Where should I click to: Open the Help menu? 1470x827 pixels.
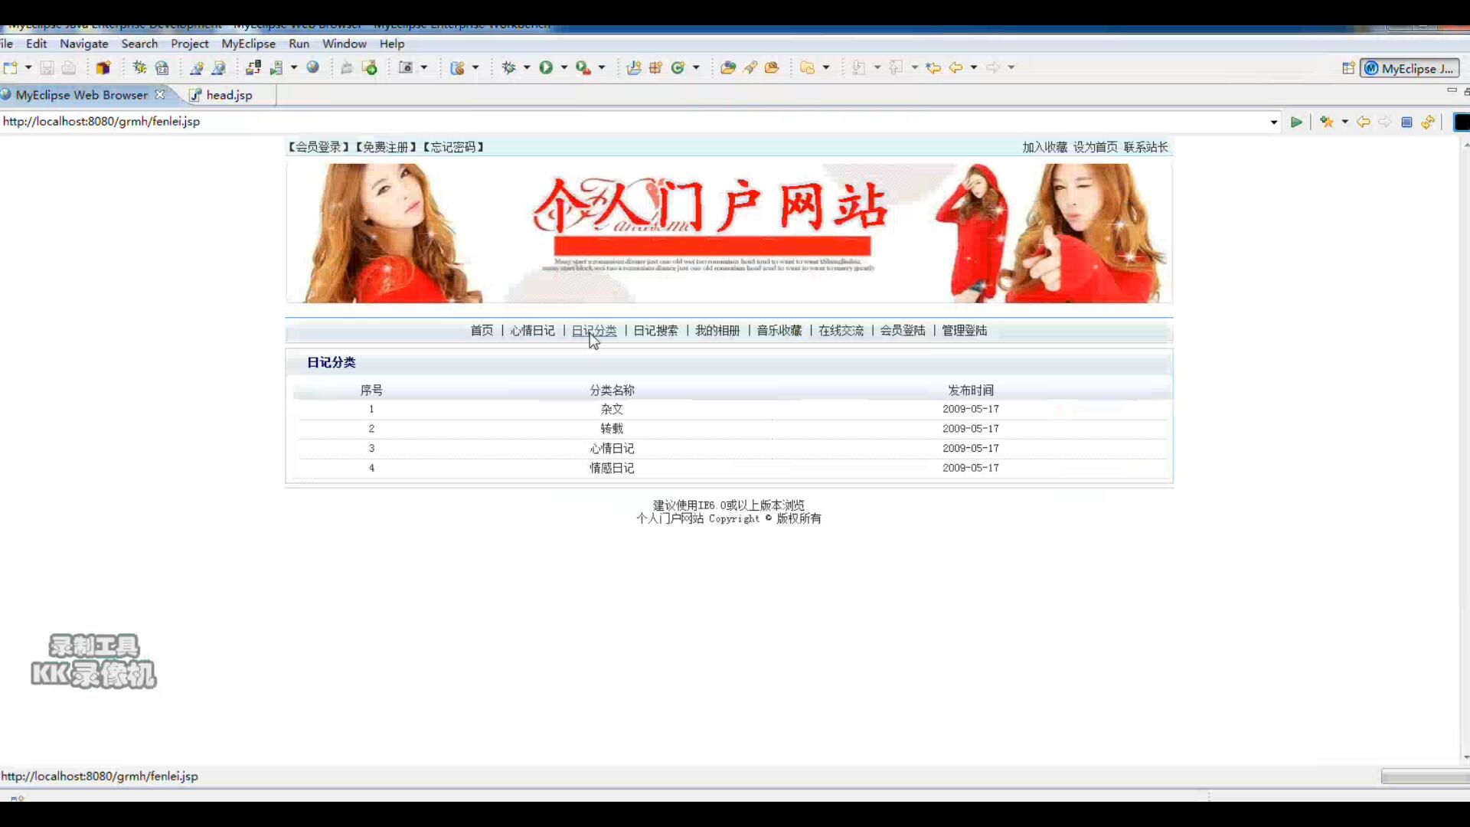click(392, 44)
